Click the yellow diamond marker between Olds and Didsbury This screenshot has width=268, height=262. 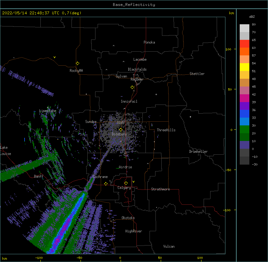[121, 130]
